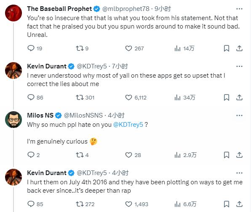Screen dimensions: 251x212
Task: Like the tweet with 267 likes
Action: [128, 48]
